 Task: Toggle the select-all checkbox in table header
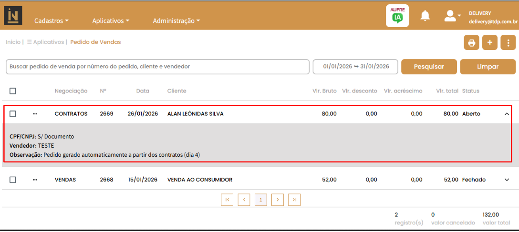(x=13, y=91)
